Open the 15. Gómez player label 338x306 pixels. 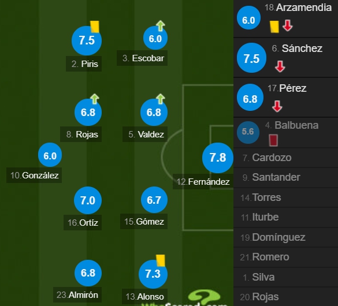pos(144,221)
